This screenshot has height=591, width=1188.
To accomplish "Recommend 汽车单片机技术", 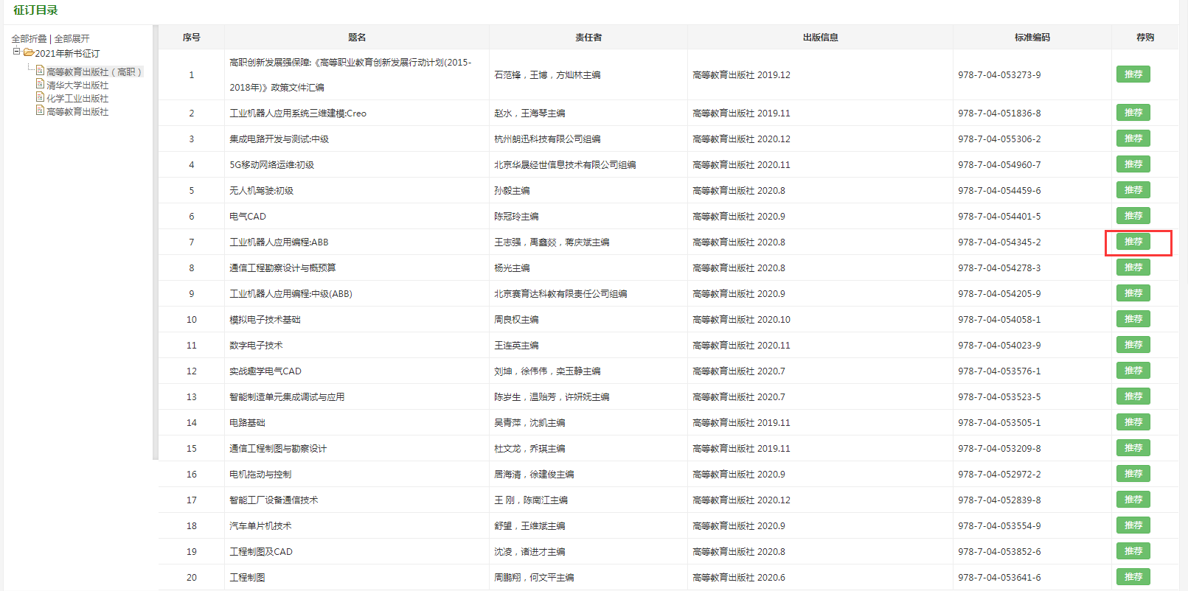I will click(1133, 525).
